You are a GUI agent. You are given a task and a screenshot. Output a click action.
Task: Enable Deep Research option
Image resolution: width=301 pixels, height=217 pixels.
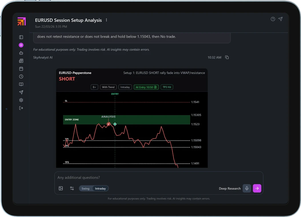(x=230, y=188)
